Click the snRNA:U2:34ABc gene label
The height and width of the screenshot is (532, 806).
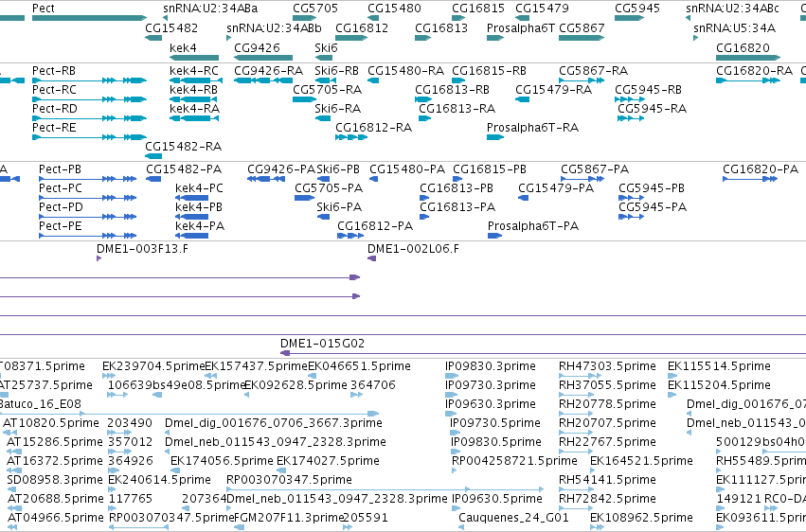tap(732, 9)
